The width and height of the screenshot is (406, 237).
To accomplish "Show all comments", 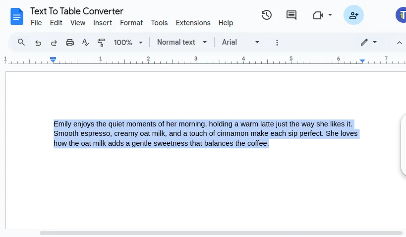I will 291,15.
